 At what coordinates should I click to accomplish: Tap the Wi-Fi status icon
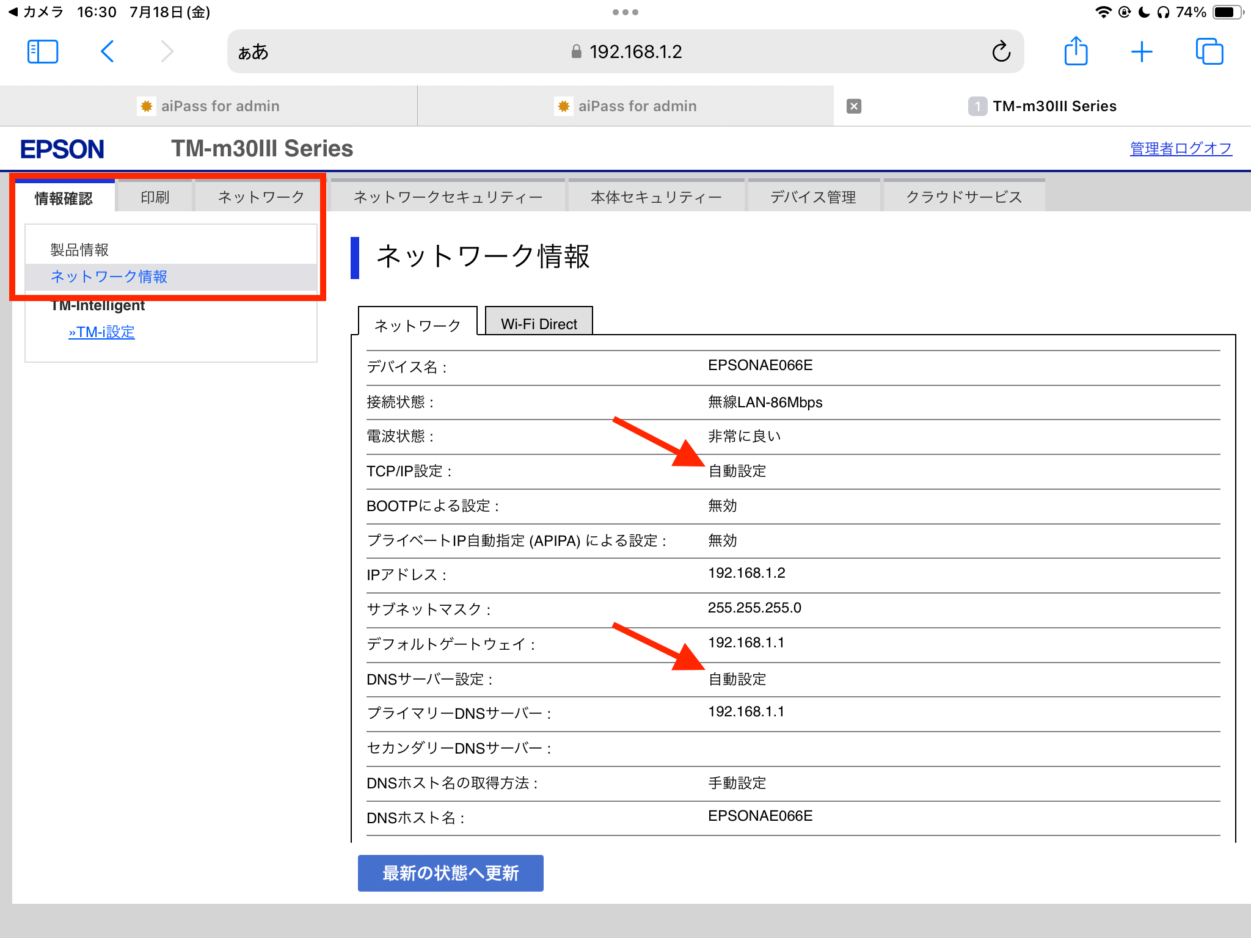(x=1103, y=12)
